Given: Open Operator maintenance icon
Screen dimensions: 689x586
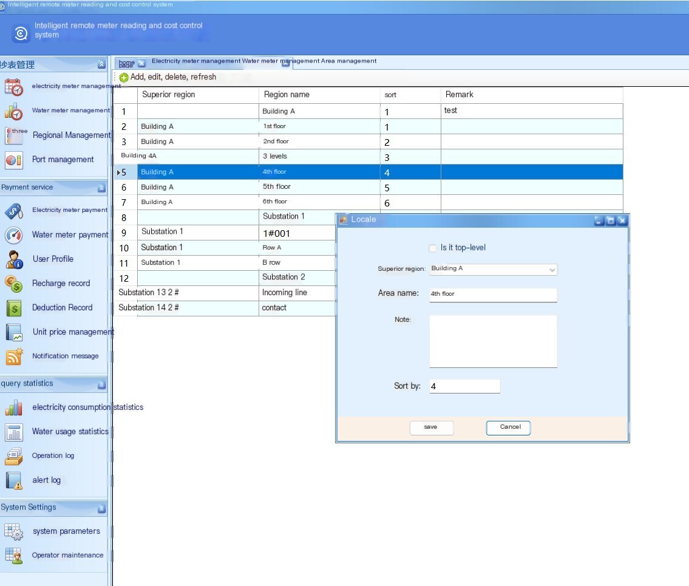Looking at the screenshot, I should [13, 556].
